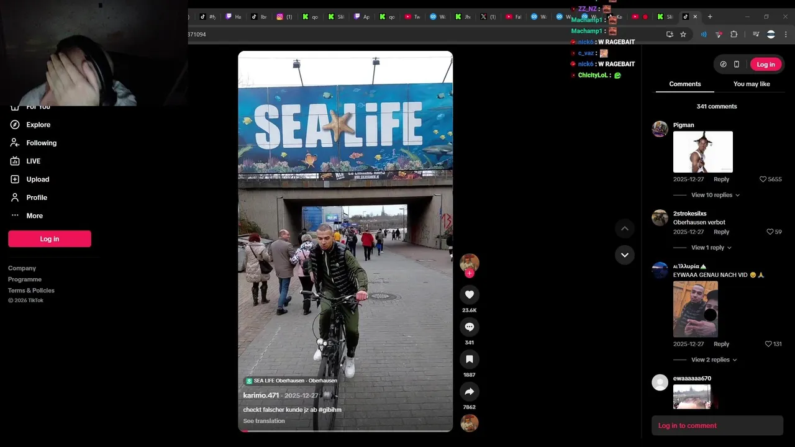795x447 pixels.
Task: Switch to the X (1) browser tab
Action: pos(488,17)
